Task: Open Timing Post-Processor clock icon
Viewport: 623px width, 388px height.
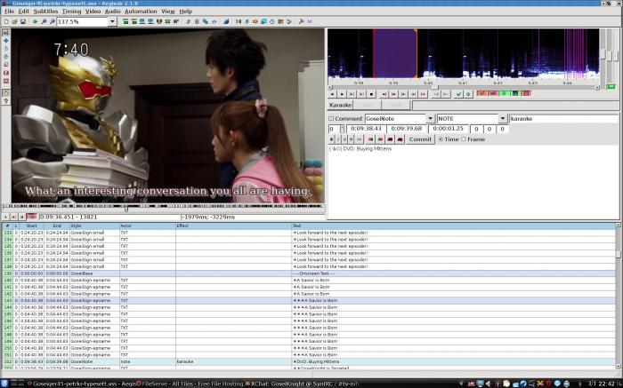Action: pyautogui.click(x=271, y=21)
